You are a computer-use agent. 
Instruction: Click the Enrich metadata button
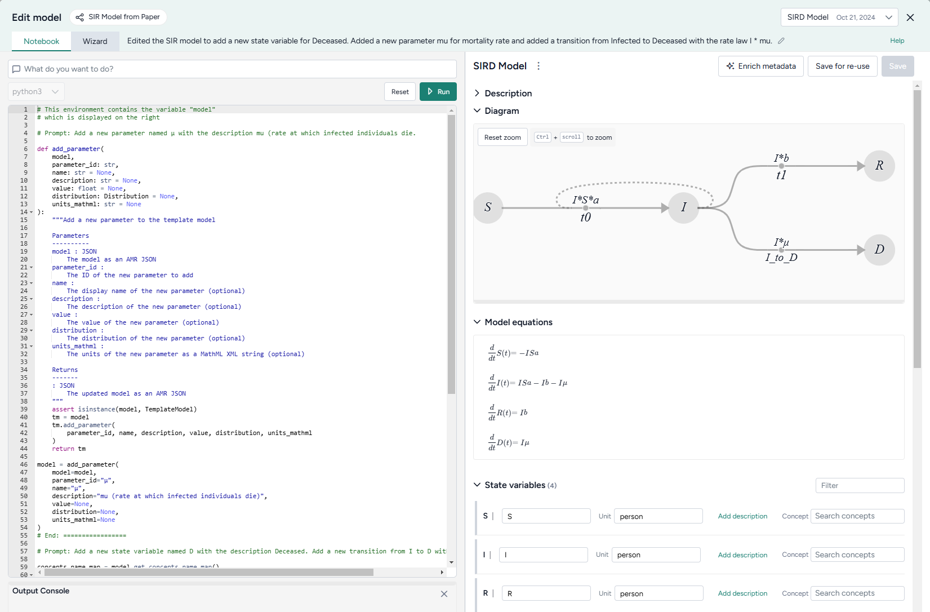(x=760, y=66)
